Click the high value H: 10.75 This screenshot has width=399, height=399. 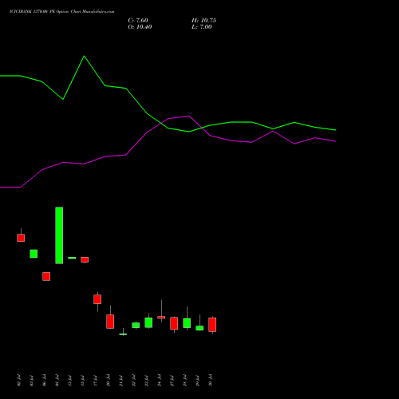point(203,21)
